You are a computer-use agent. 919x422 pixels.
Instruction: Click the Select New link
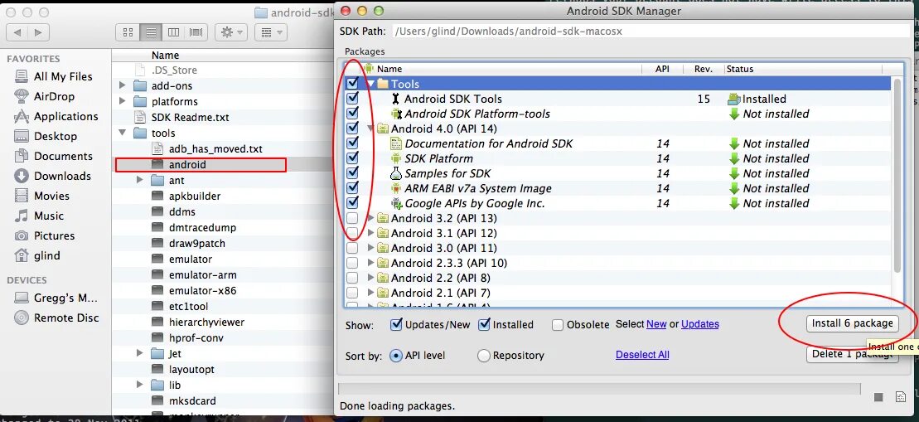[655, 324]
